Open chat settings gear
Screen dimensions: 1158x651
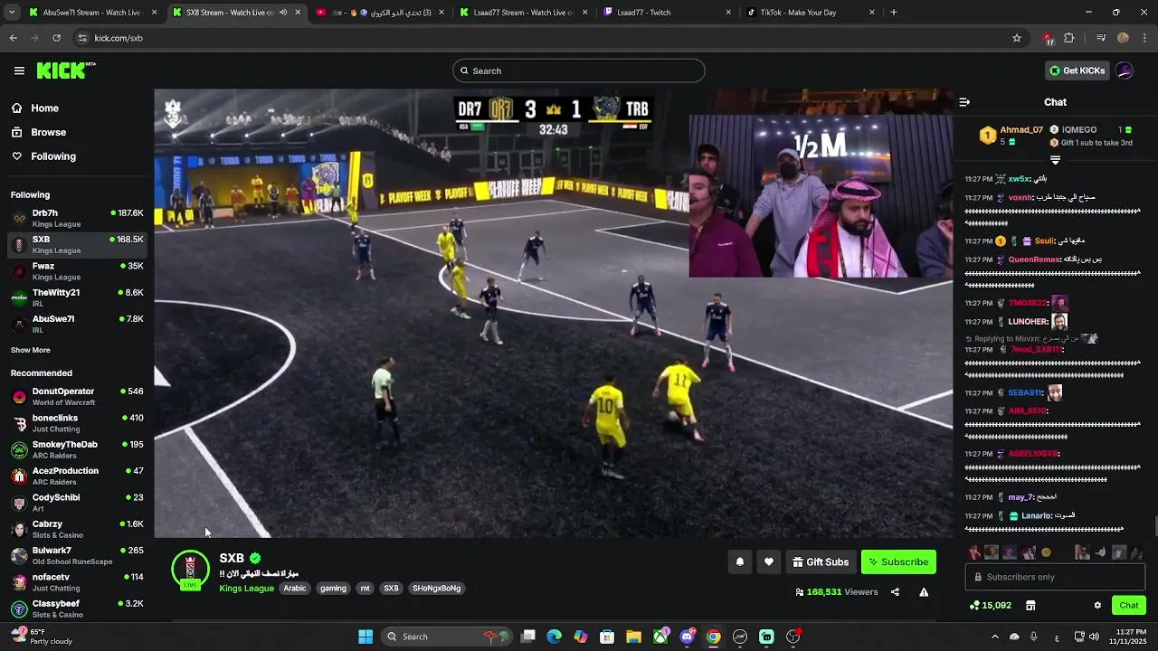[1097, 605]
